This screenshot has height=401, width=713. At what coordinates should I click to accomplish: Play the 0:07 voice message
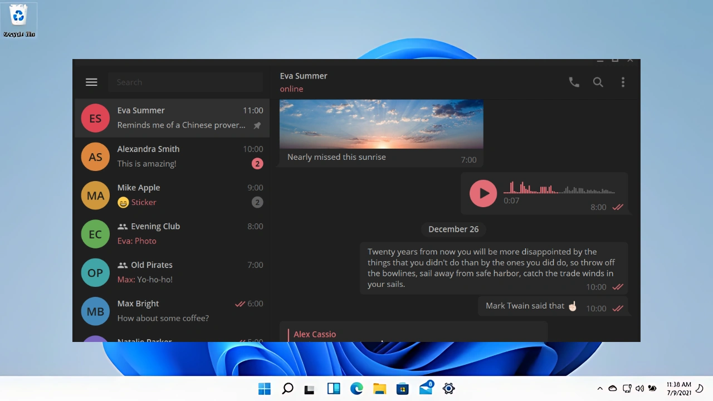[x=483, y=193]
